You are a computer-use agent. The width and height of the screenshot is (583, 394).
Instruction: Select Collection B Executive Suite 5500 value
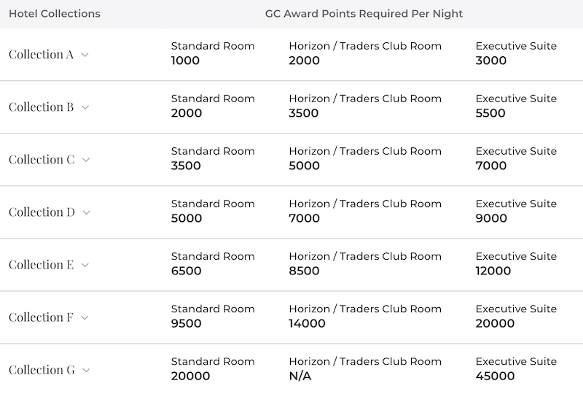(490, 113)
